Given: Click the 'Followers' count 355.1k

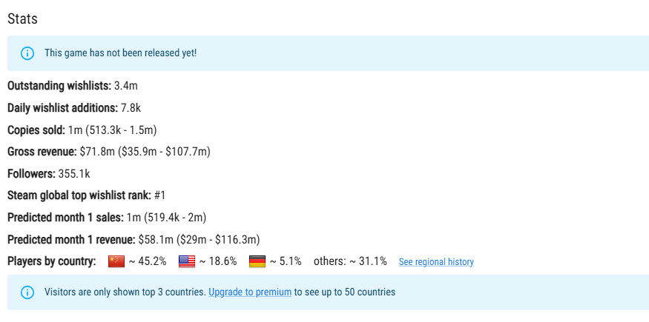Looking at the screenshot, I should coord(74,174).
